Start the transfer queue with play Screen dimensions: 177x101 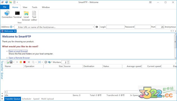point(17,62)
